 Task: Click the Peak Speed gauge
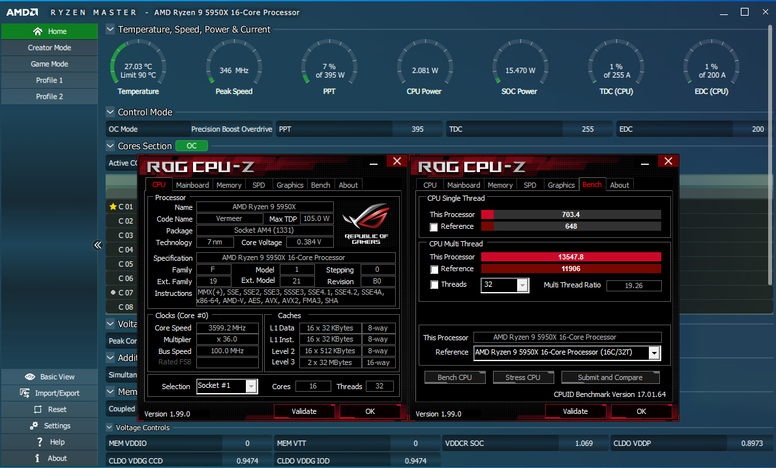234,67
